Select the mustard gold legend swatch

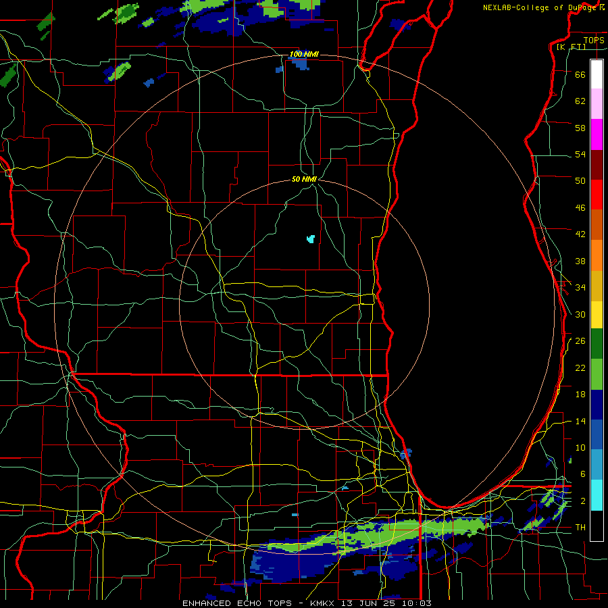pyautogui.click(x=597, y=286)
